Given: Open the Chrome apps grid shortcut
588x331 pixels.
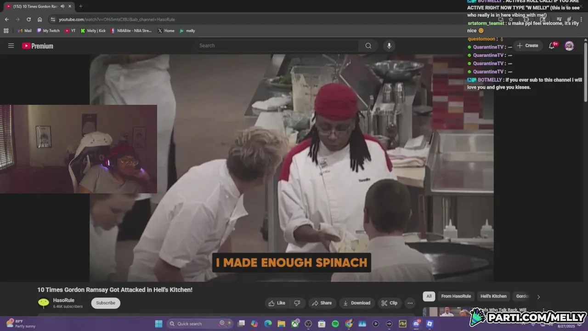Looking at the screenshot, I should (6, 31).
